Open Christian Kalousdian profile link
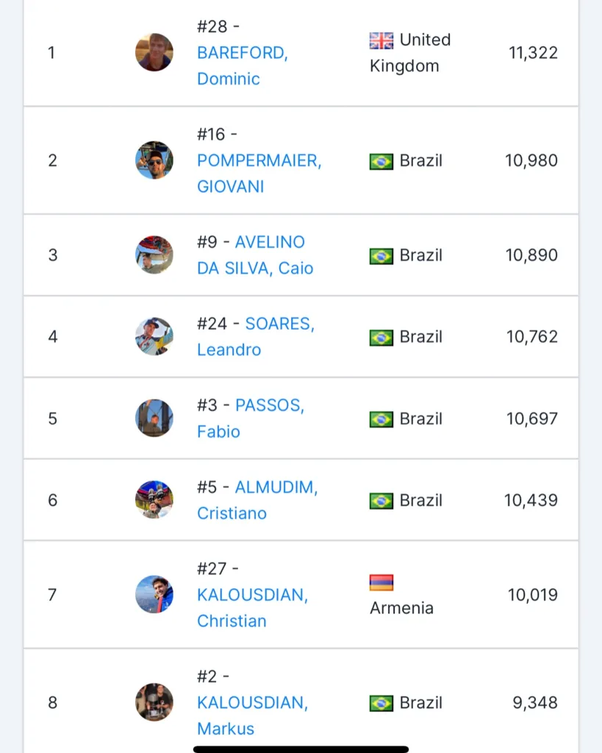This screenshot has width=602, height=753. [x=252, y=595]
